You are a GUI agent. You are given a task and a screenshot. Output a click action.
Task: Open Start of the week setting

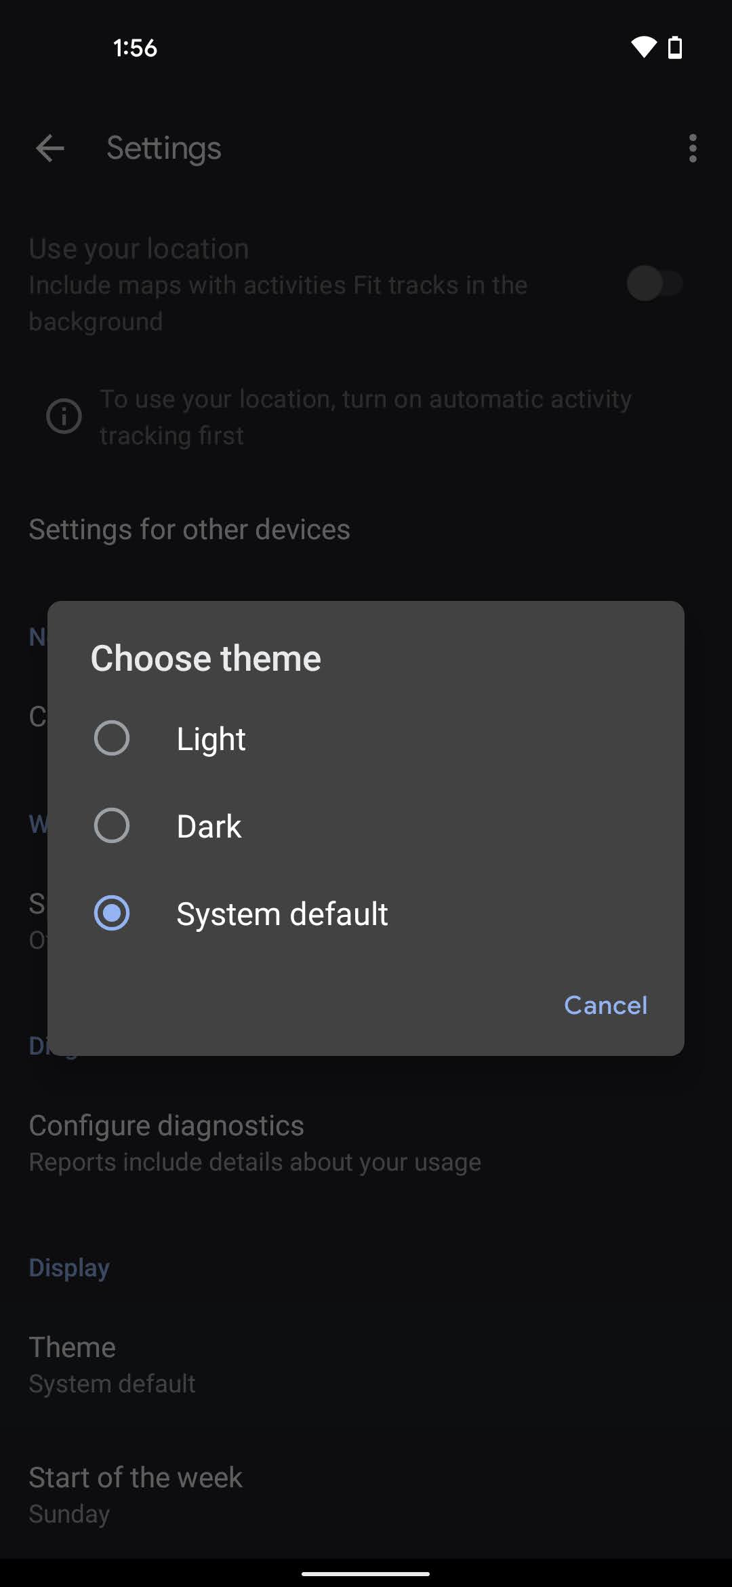136,1495
